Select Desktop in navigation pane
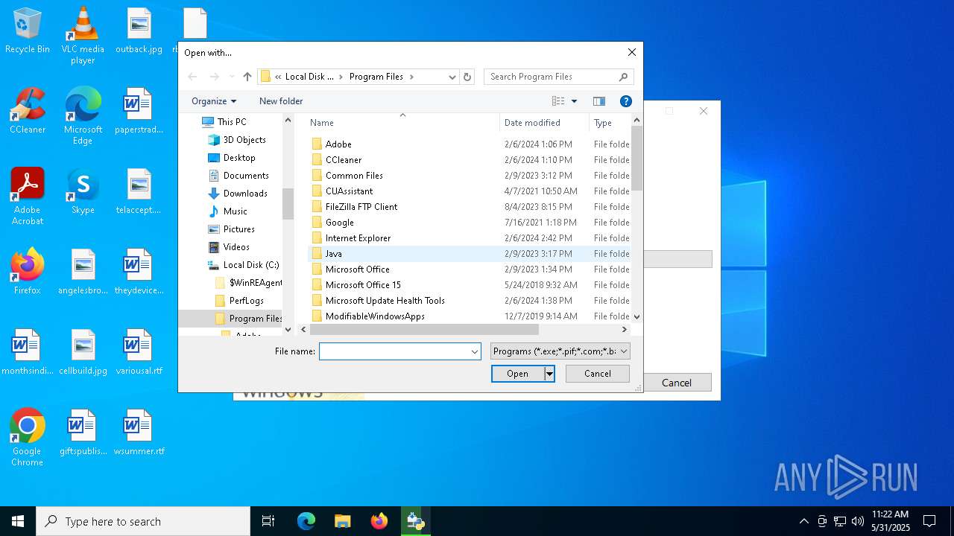The image size is (954, 536). pos(238,158)
